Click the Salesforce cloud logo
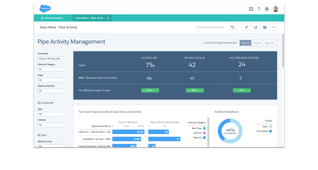The height and width of the screenshot is (170, 318). tap(45, 9)
